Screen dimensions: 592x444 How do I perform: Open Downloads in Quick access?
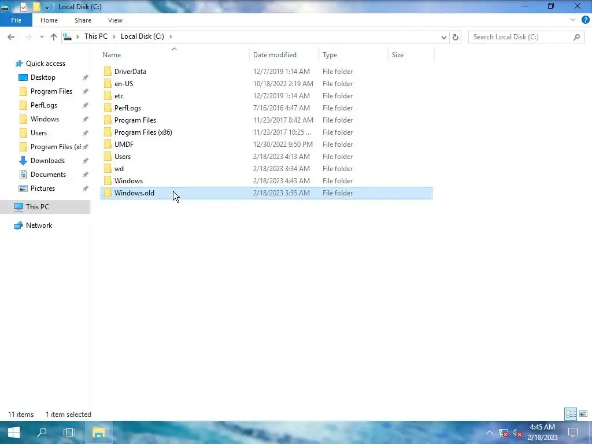tap(47, 161)
